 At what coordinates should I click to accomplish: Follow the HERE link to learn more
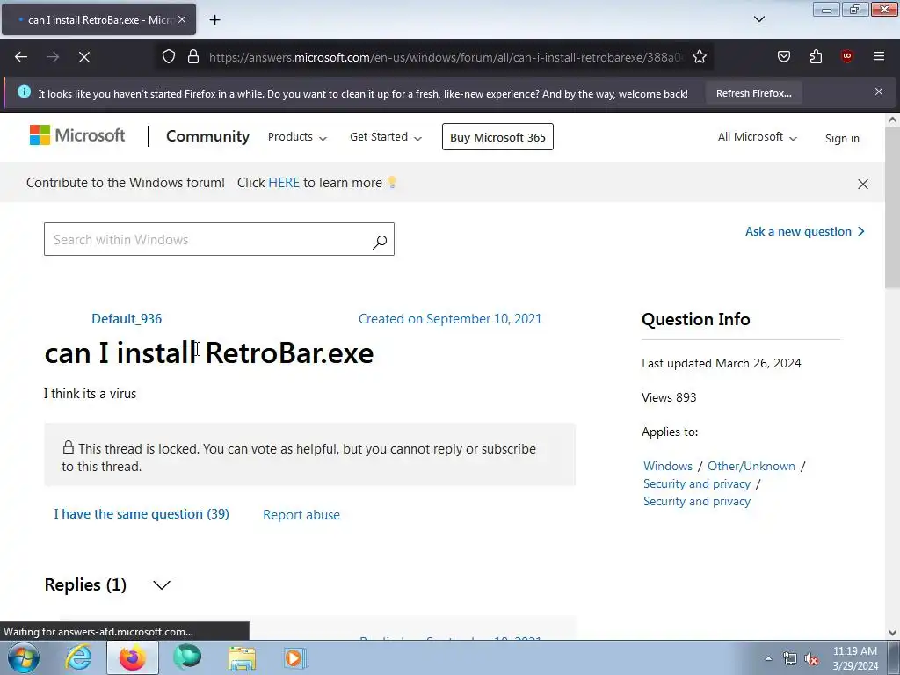284,183
